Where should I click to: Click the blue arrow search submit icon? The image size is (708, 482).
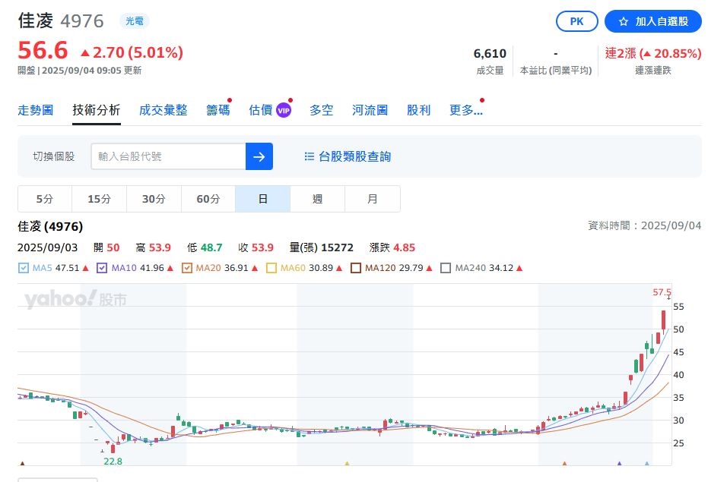[x=259, y=156]
